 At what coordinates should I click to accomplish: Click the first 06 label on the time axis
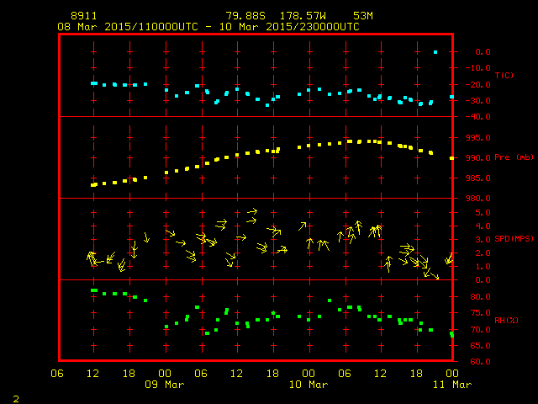57,374
